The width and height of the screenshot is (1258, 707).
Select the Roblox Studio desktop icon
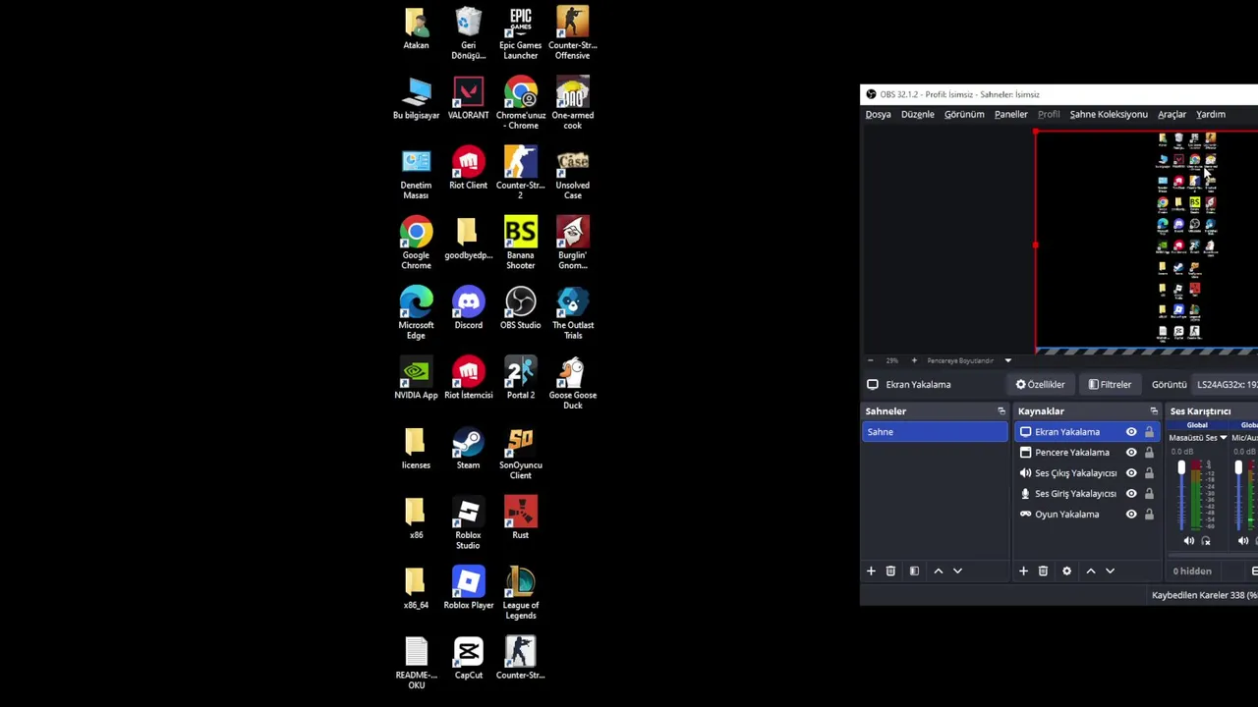(468, 523)
